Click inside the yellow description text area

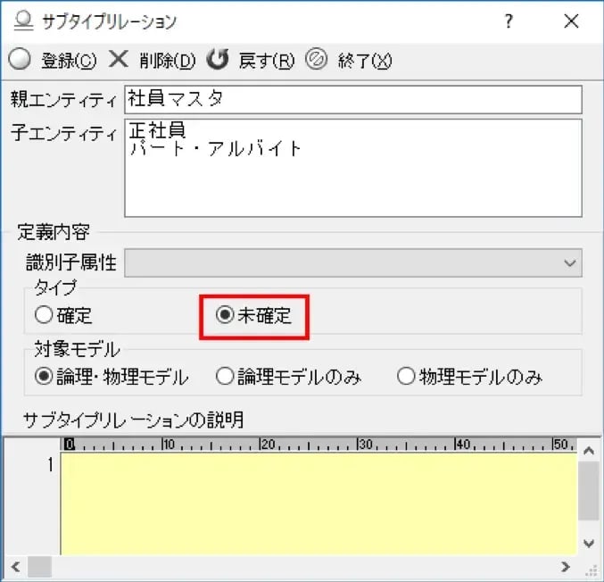(317, 504)
